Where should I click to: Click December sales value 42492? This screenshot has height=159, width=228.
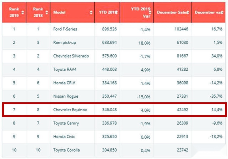[182, 110]
